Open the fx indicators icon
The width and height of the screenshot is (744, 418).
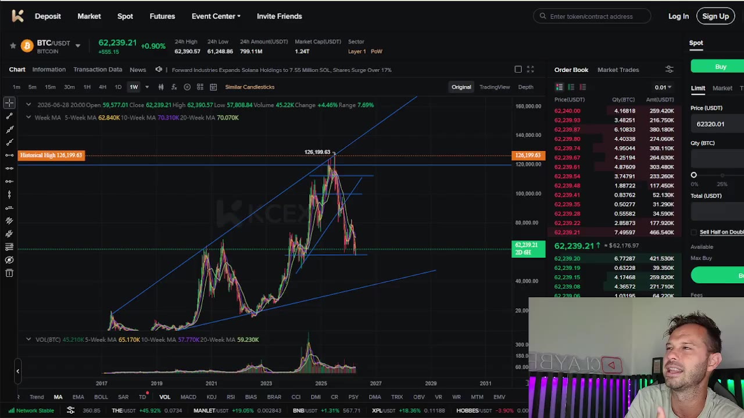174,87
